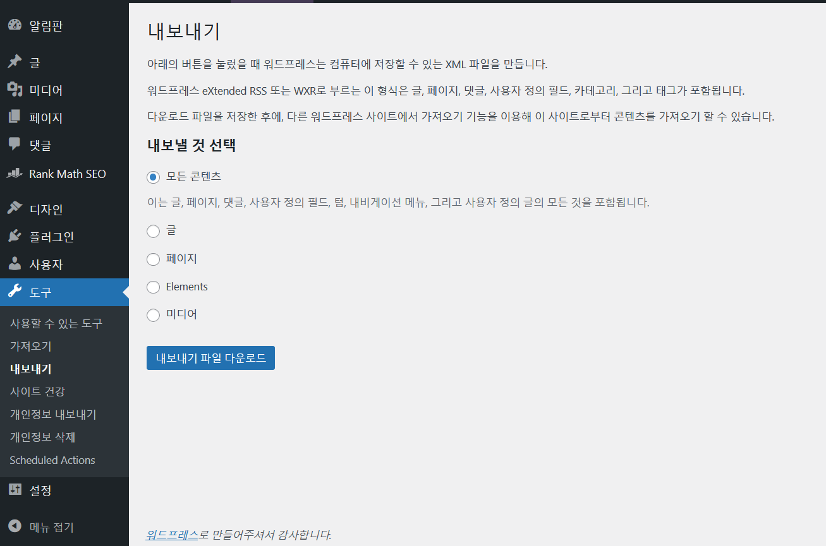Open the 알림판 dashboard icon
The height and width of the screenshot is (546, 826).
14,25
